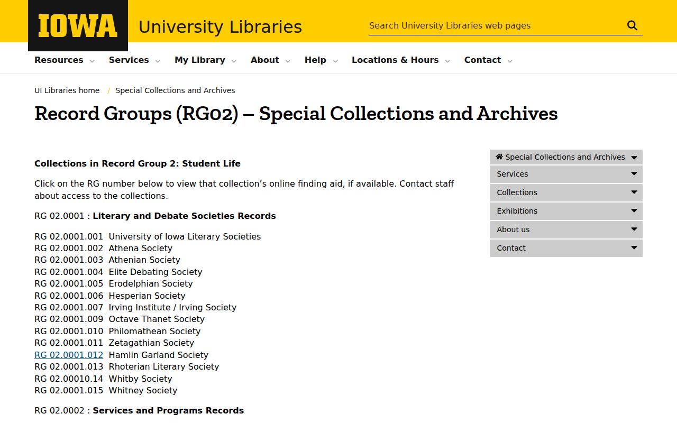Toggle the Special Collections and Archives sidebar arrow
Viewport: 677px width, 423px height.
tap(634, 157)
